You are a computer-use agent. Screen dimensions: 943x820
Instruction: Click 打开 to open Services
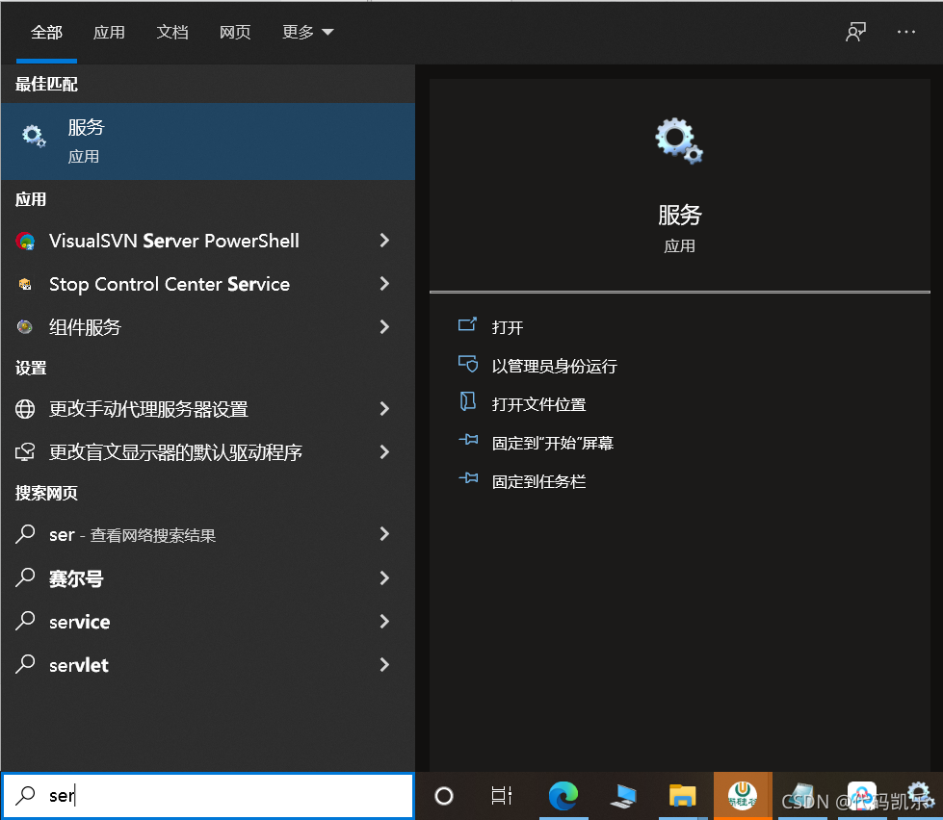[x=508, y=327]
